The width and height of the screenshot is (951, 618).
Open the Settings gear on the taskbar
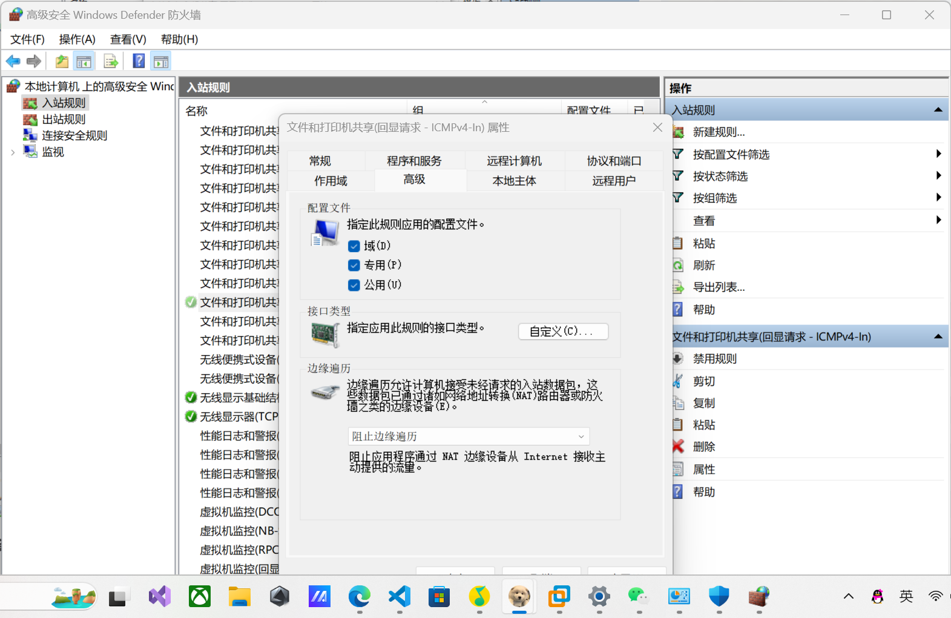coord(599,597)
